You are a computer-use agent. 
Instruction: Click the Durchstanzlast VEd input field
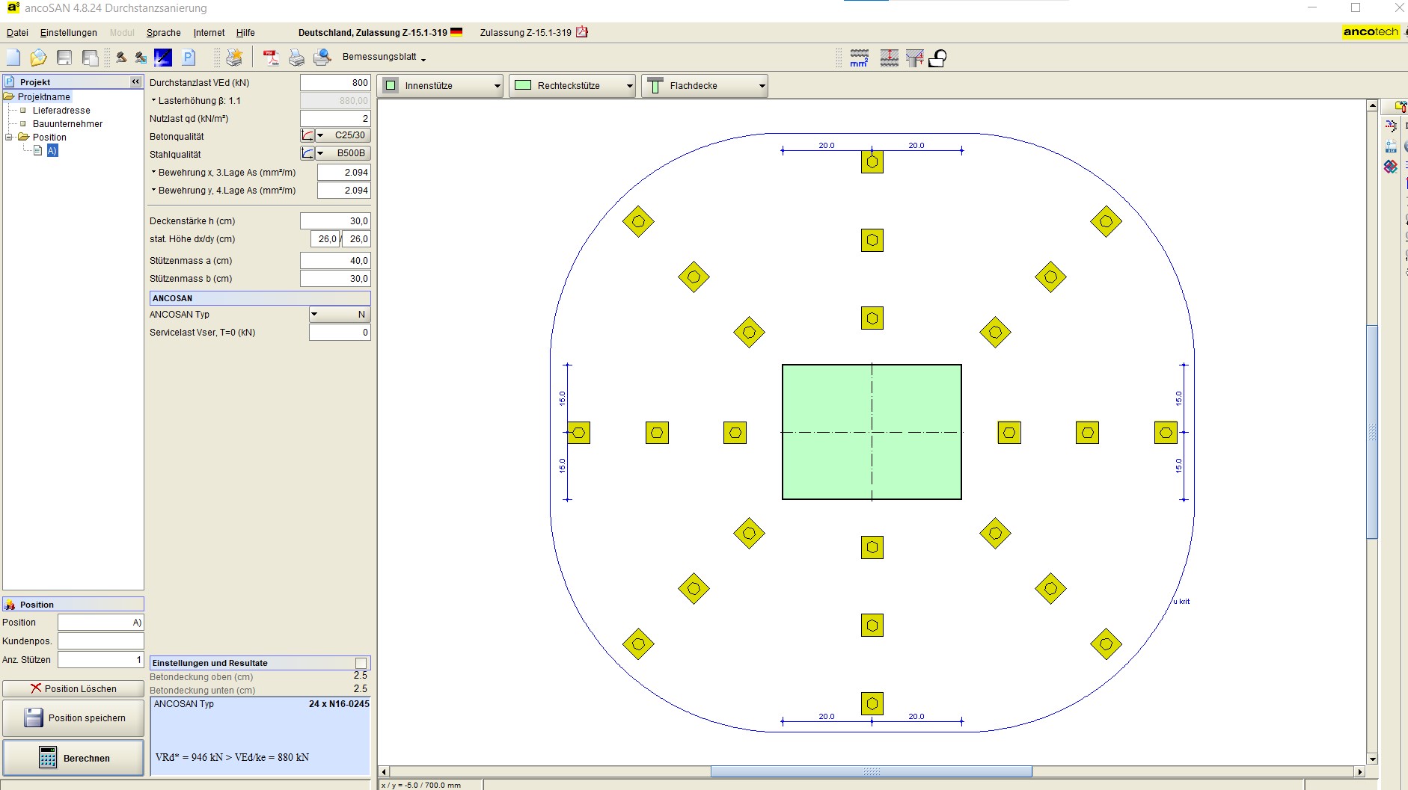pyautogui.click(x=335, y=83)
